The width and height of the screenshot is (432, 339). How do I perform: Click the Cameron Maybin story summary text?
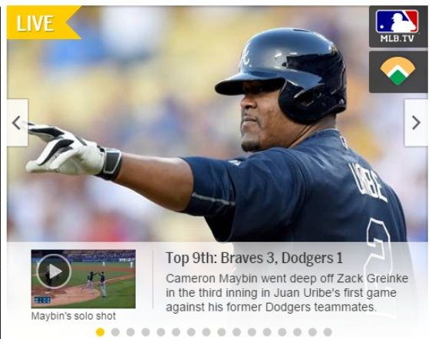point(287,293)
